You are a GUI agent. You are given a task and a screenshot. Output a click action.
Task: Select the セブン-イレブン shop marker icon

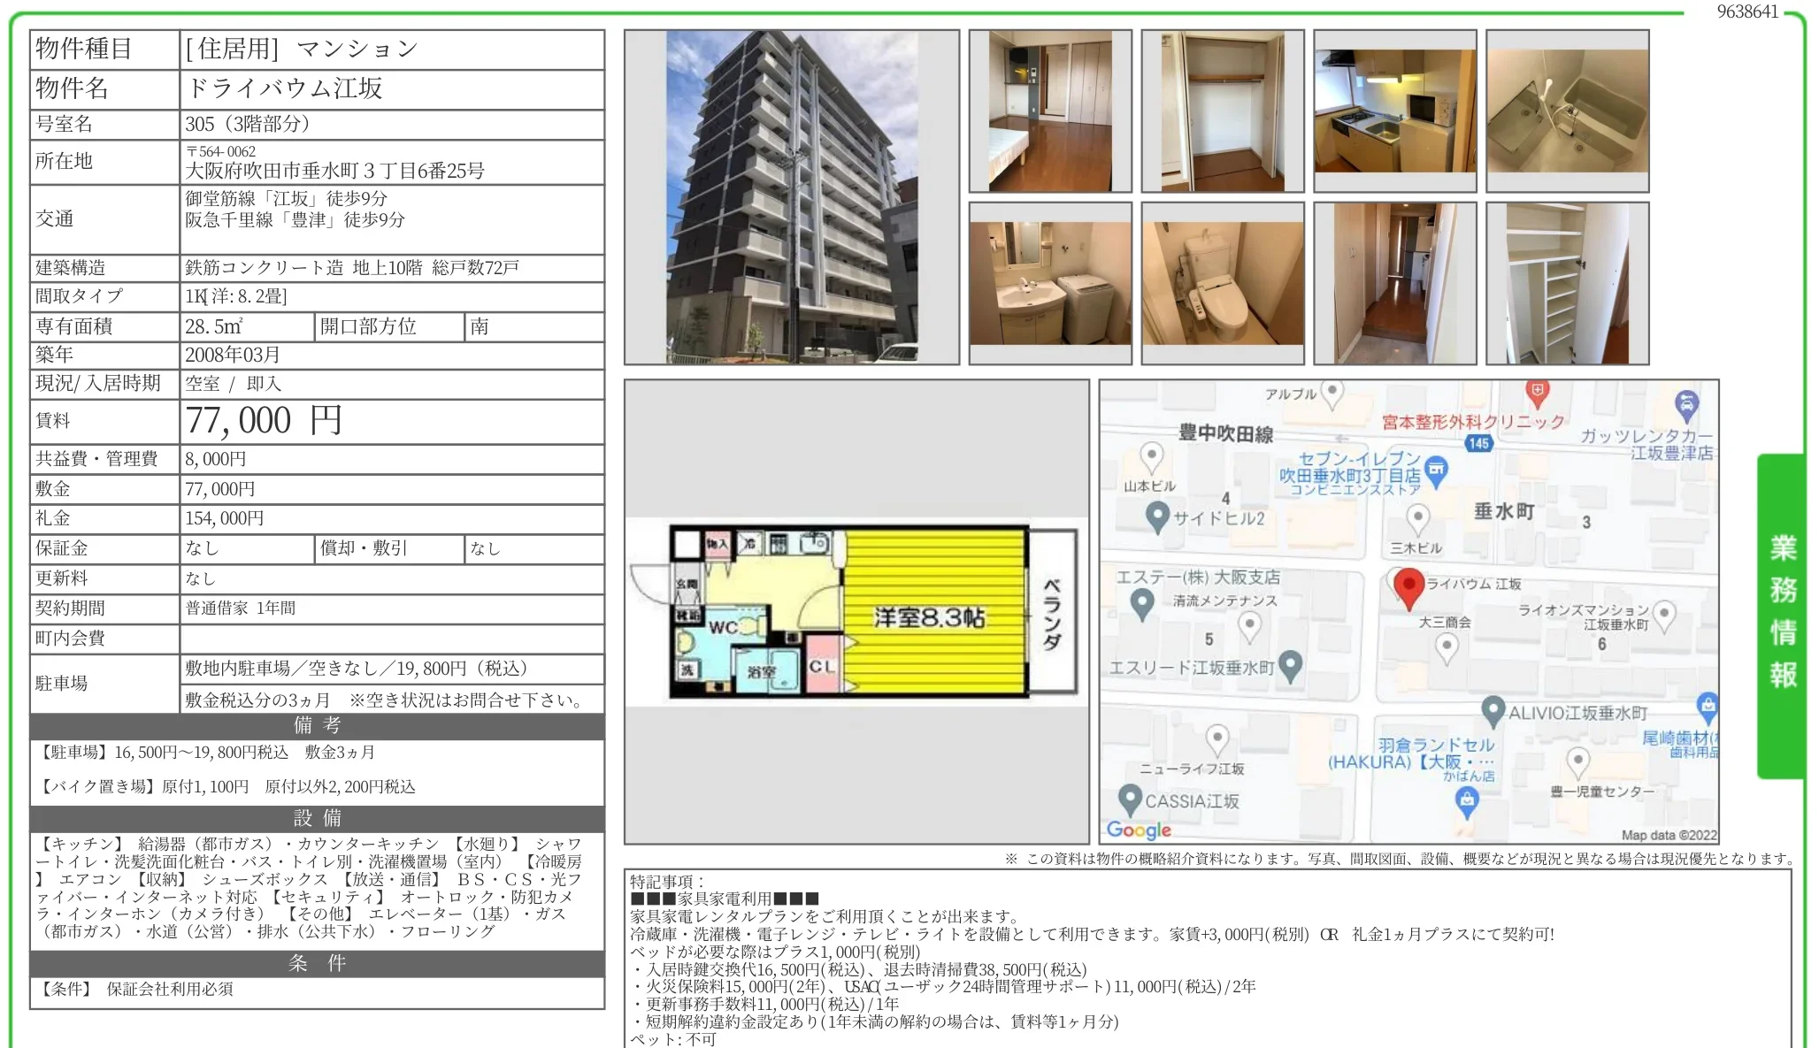(1437, 471)
